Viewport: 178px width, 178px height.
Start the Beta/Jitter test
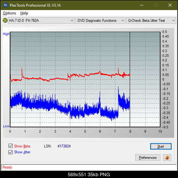coord(161,146)
